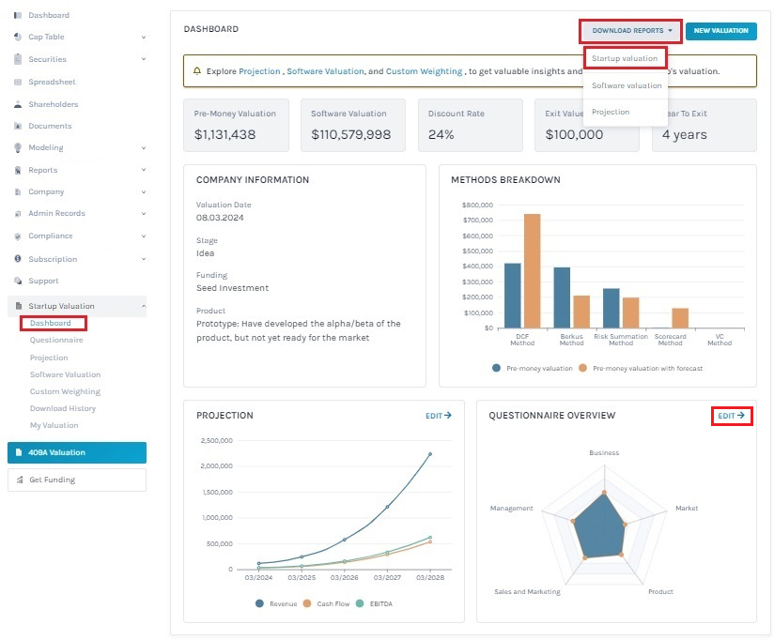774x640 pixels.
Task: Select Shareholders in the sidebar
Action: tap(54, 104)
